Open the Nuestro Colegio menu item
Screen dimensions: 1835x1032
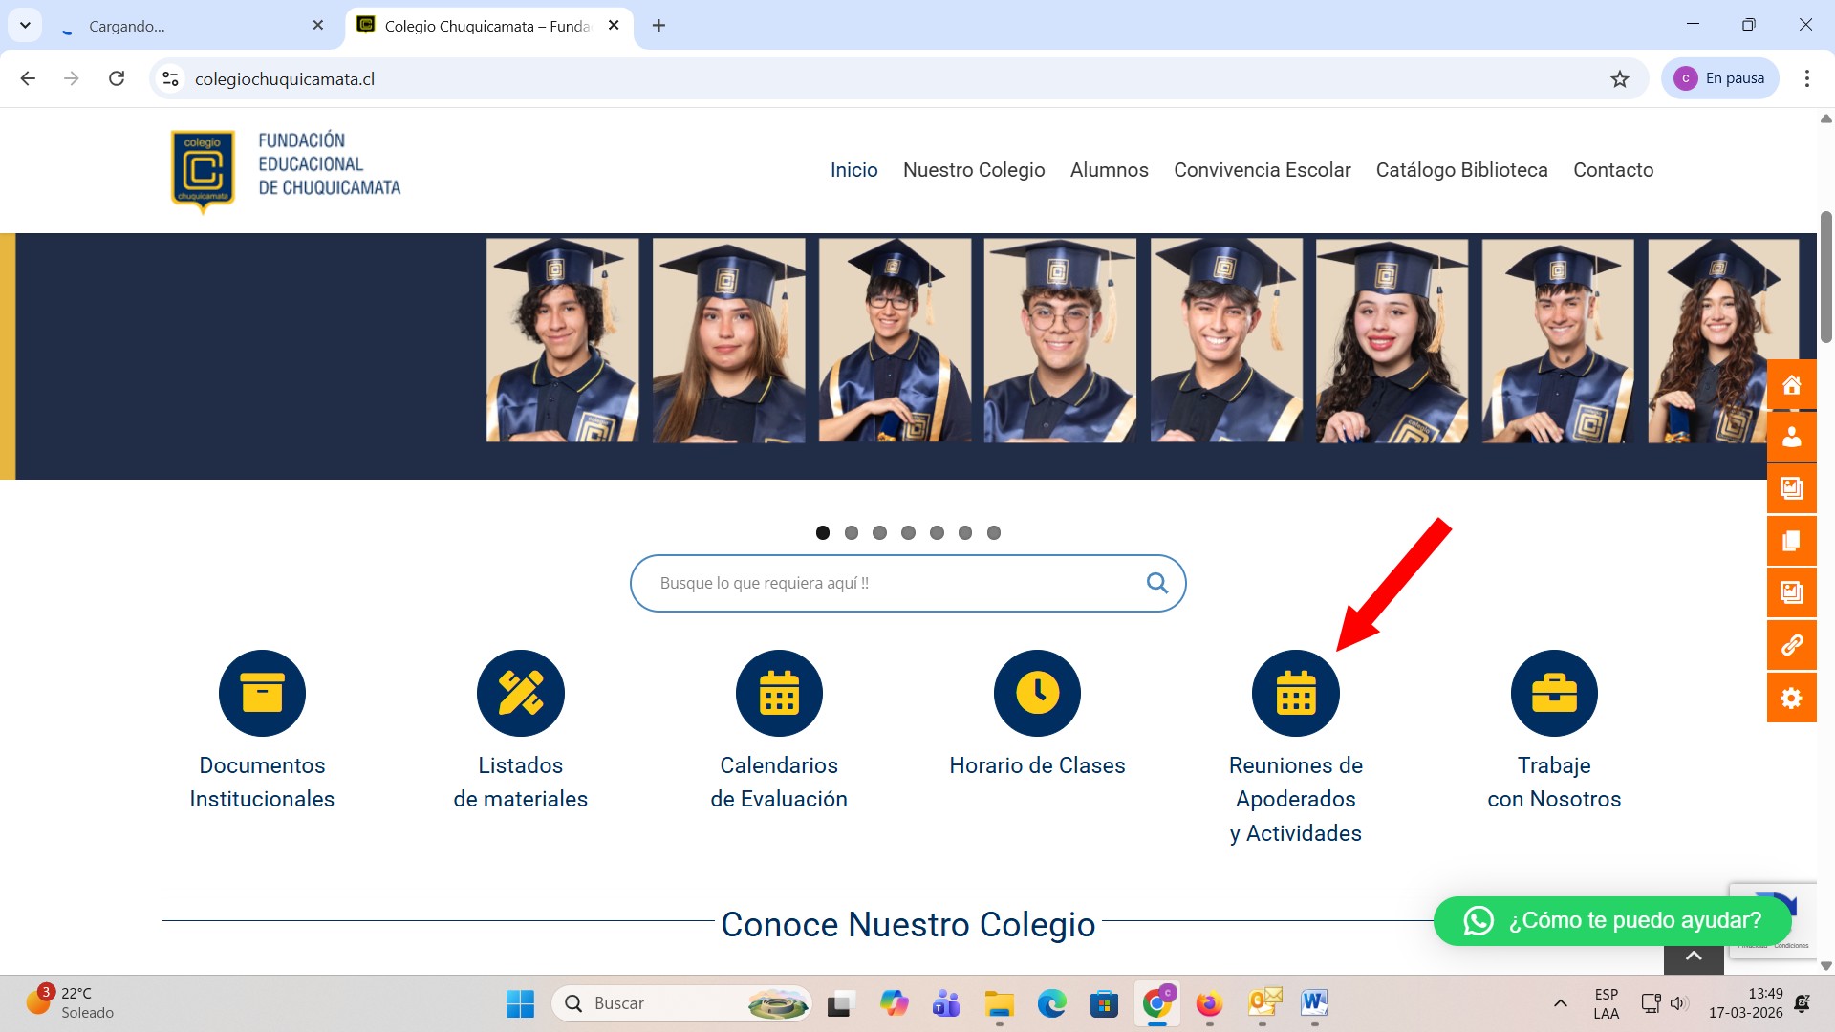pos(973,170)
